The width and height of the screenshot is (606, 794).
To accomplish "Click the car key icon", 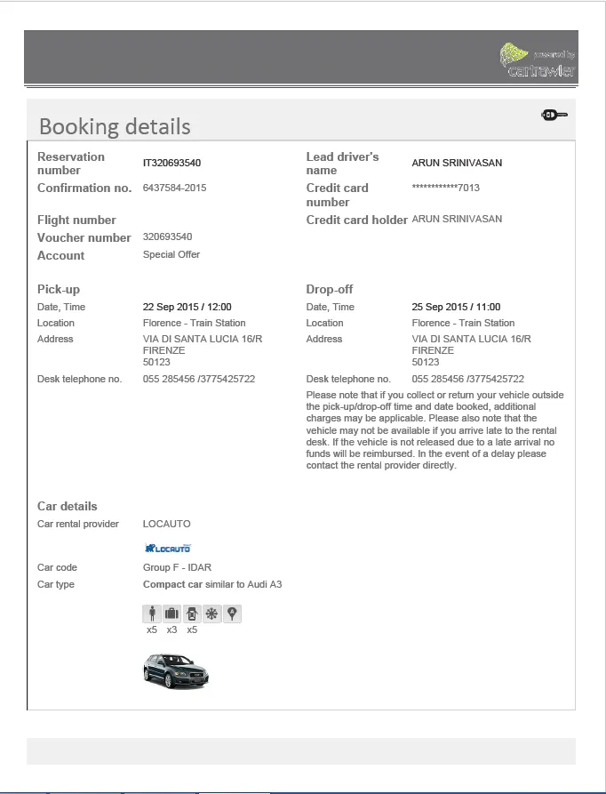I will pyautogui.click(x=554, y=115).
